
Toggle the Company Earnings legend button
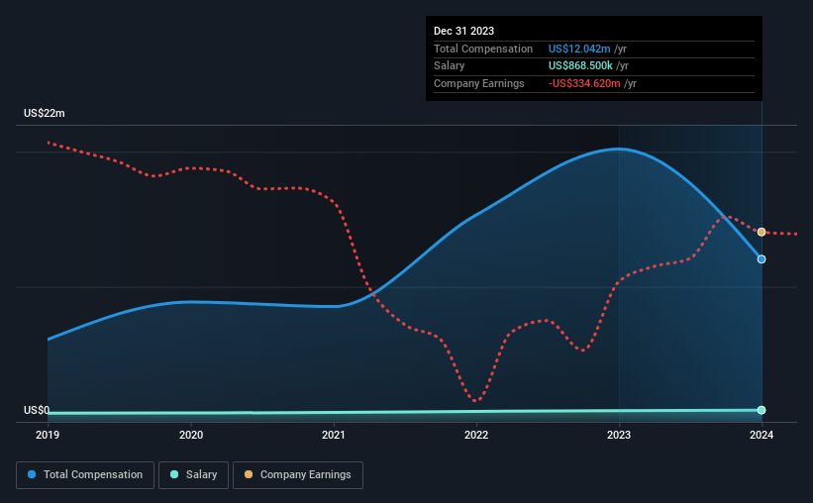(x=298, y=475)
